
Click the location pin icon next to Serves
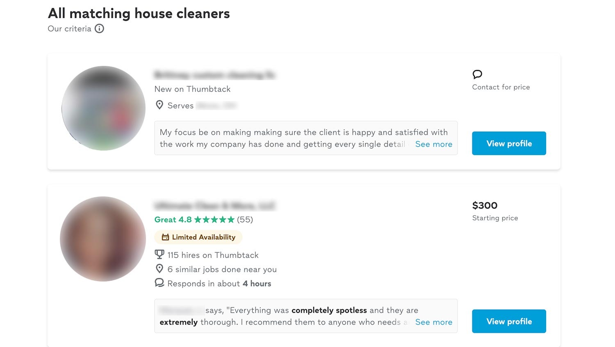(x=159, y=105)
